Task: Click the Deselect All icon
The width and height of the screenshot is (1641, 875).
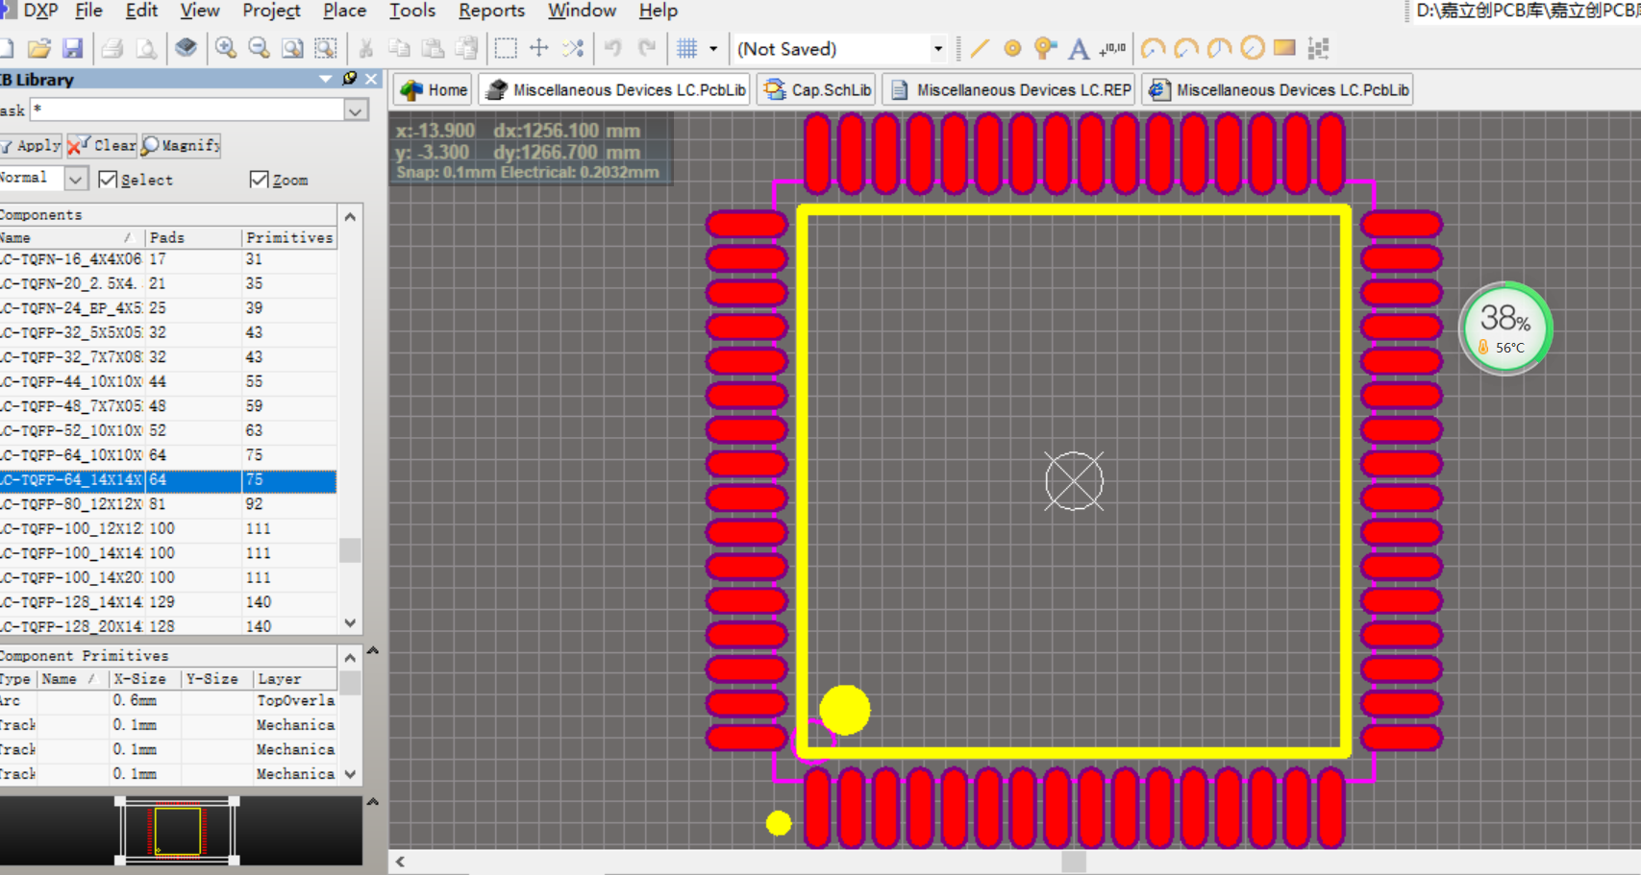Action: 574,48
